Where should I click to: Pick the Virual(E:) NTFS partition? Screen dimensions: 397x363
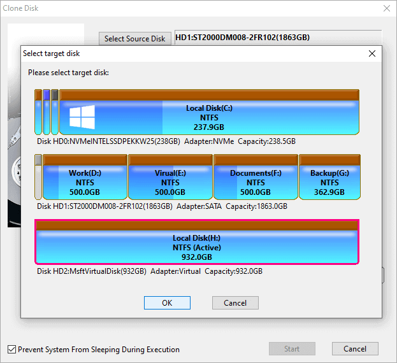point(170,181)
